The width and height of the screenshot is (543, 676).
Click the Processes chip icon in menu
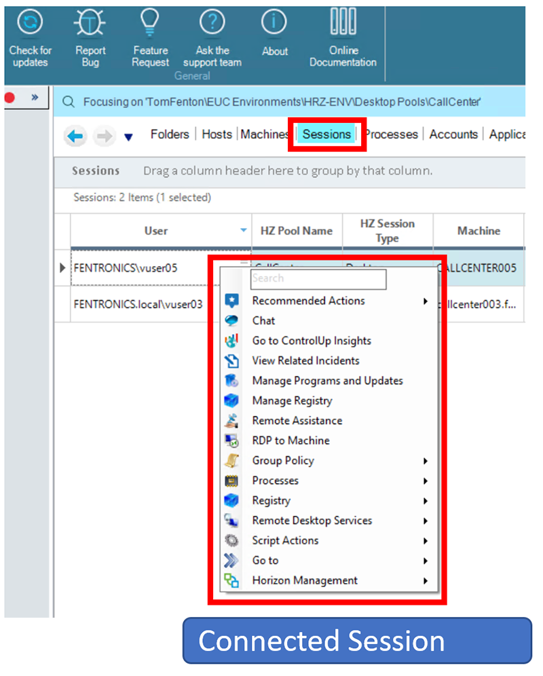click(x=231, y=481)
